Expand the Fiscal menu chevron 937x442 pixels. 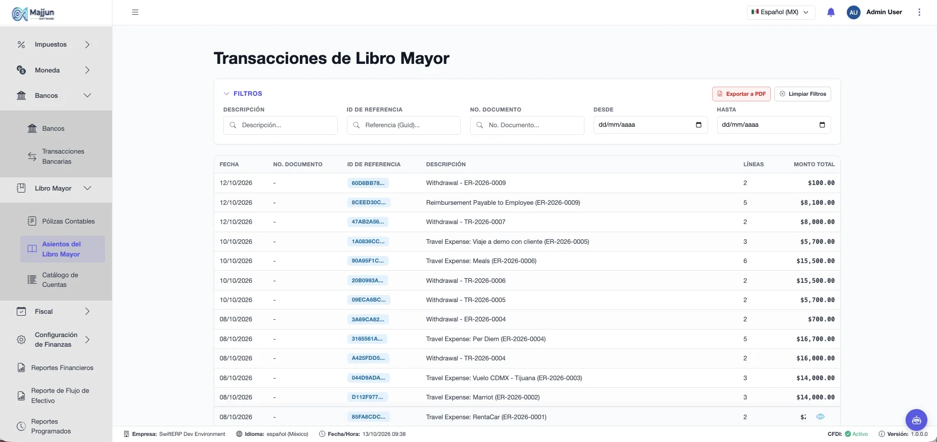pos(87,311)
